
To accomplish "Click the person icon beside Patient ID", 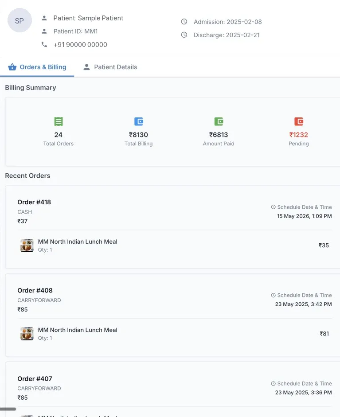I will point(44,31).
